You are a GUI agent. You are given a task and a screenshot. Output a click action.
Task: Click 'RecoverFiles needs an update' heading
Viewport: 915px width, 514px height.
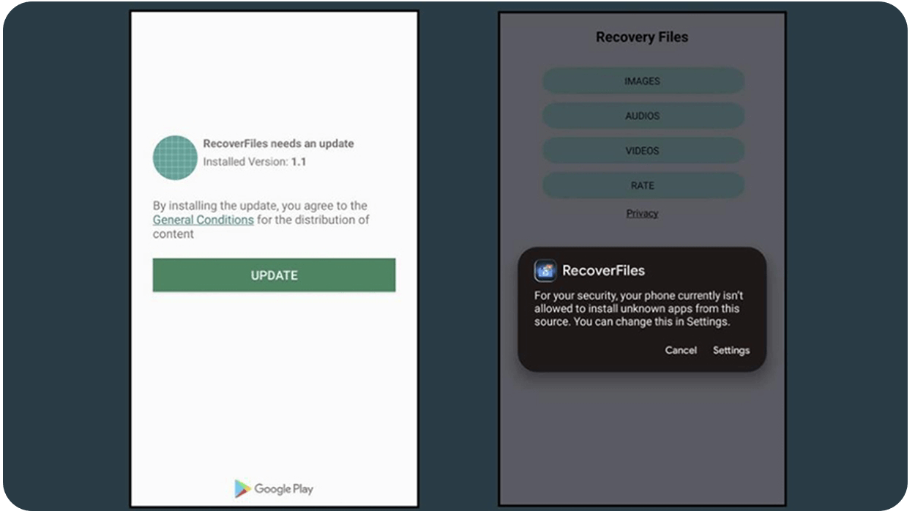click(278, 144)
